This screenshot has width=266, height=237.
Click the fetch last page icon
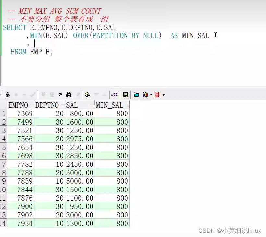52,95
